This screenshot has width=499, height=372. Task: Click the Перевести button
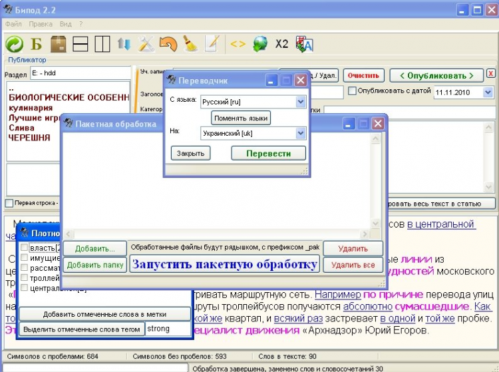click(x=269, y=153)
